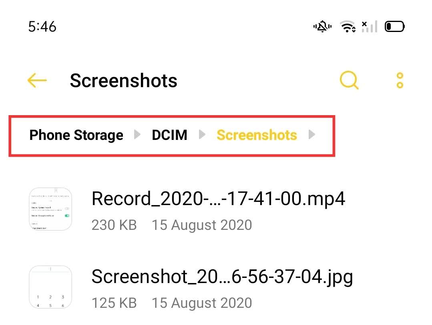Open the Record mp4 video thumbnail
The width and height of the screenshot is (432, 325).
[x=50, y=209]
